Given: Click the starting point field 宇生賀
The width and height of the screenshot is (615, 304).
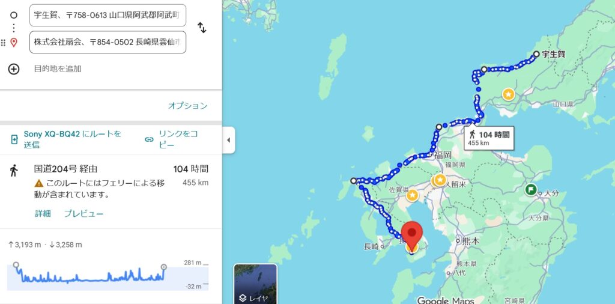Looking at the screenshot, I should [108, 15].
